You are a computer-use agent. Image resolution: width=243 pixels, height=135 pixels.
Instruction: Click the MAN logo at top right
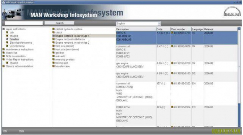pos(232,11)
